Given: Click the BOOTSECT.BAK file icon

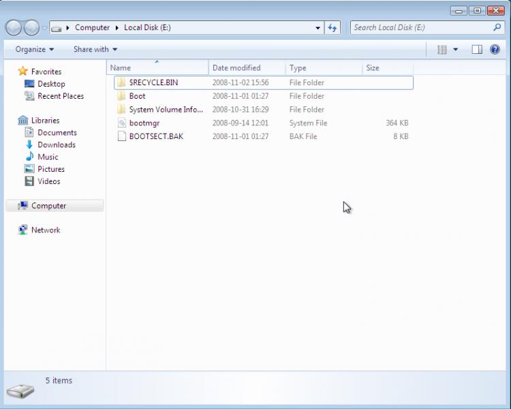Looking at the screenshot, I should point(121,136).
